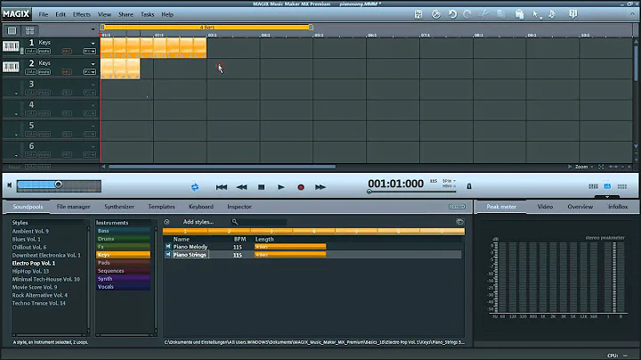Select the Synth instrument category
This screenshot has height=360, width=641.
(x=123, y=279)
